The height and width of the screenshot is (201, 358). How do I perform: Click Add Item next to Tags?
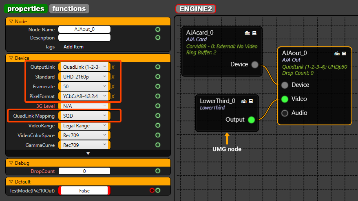[73, 47]
